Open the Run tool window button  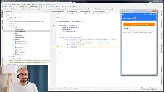(59, 88)
